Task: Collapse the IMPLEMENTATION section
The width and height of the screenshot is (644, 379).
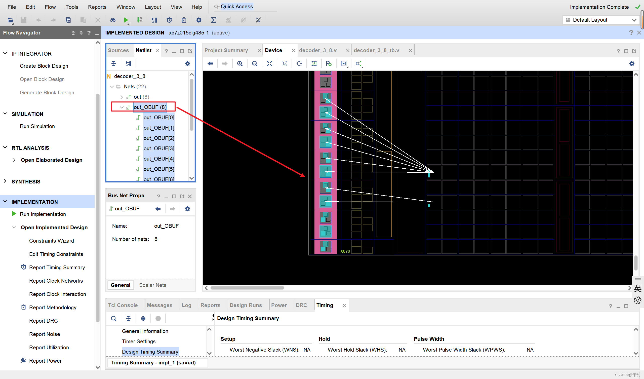Action: click(x=5, y=202)
